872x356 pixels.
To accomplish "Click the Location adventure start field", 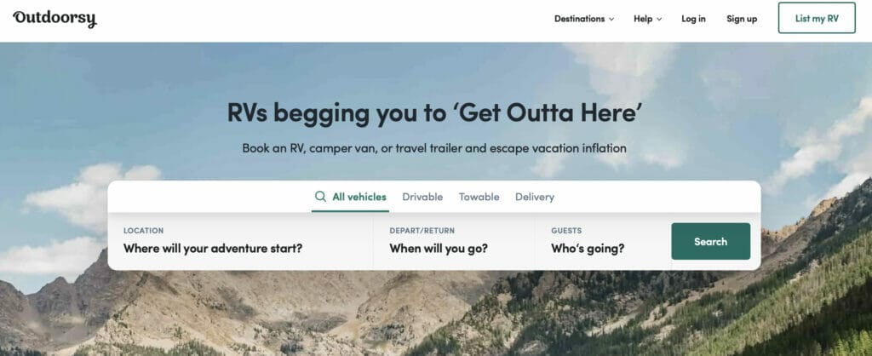I will tap(241, 241).
